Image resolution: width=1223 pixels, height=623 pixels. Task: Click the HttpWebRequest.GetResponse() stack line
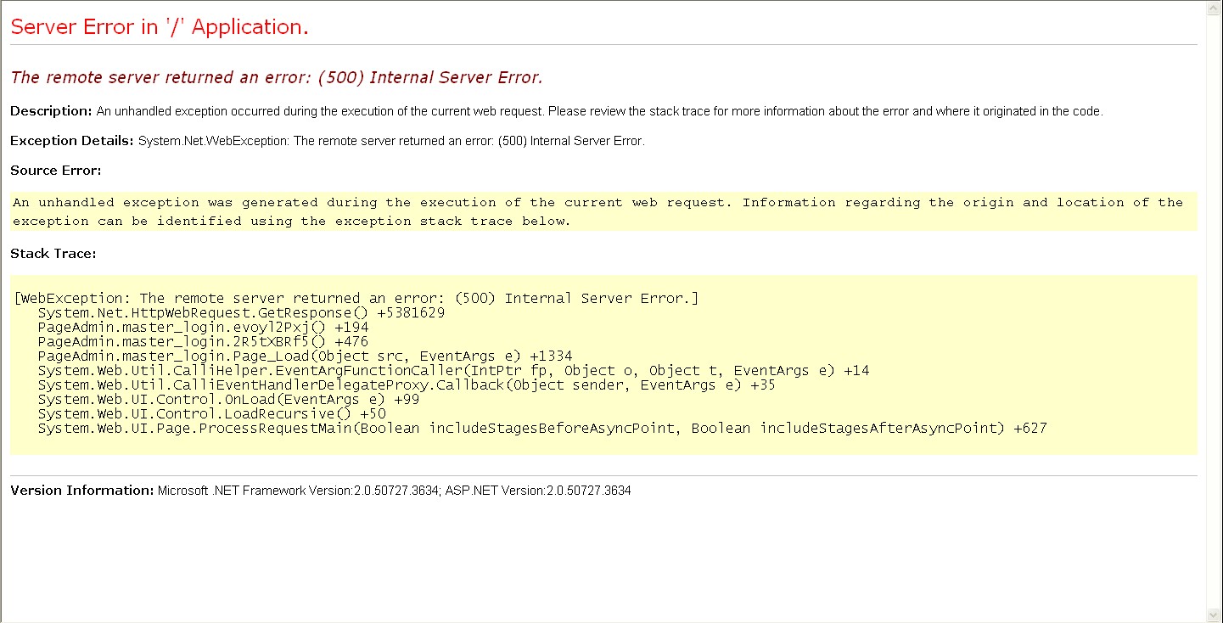[241, 313]
